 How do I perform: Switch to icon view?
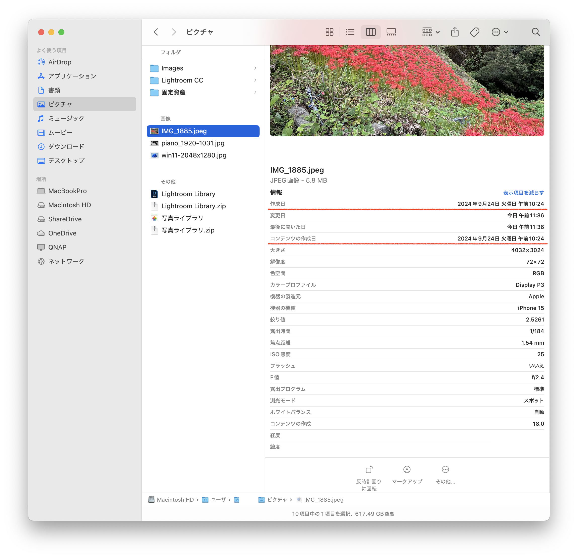[329, 32]
